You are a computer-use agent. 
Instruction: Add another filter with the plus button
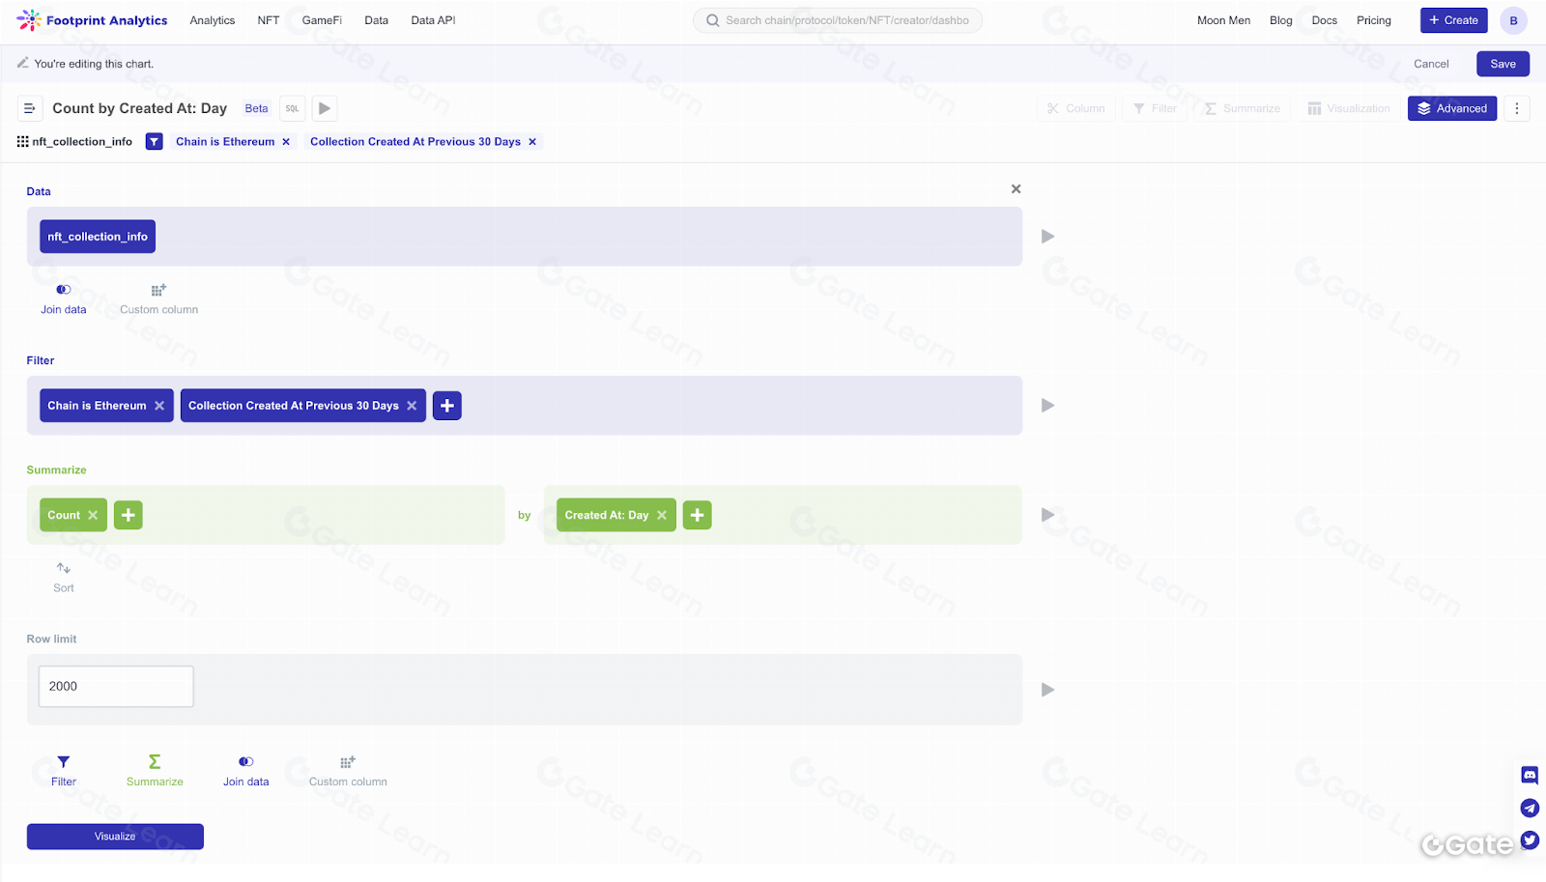447,406
